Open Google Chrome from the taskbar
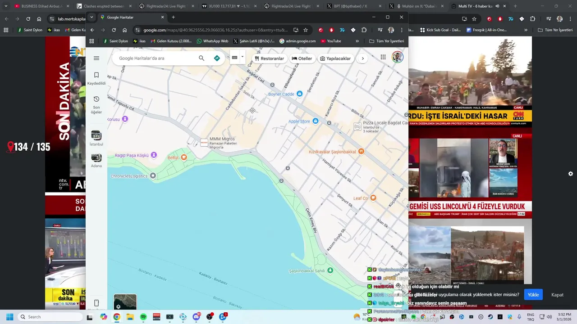Viewport: 577px width, 324px height. pos(117,317)
